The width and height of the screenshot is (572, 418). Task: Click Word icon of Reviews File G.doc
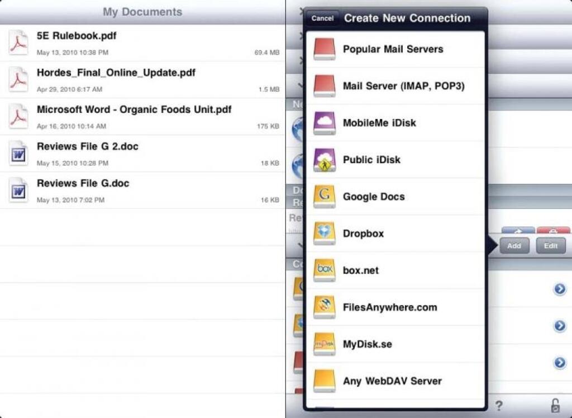coord(18,191)
